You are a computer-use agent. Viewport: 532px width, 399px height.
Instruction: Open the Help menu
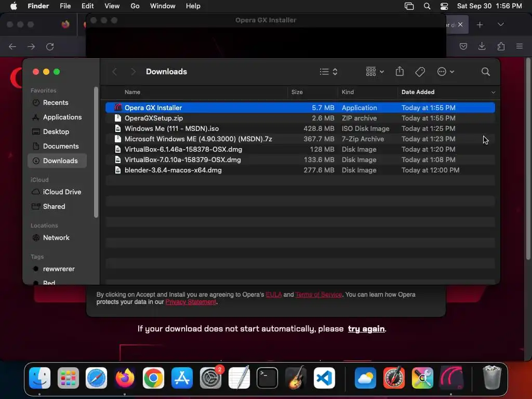tap(193, 6)
